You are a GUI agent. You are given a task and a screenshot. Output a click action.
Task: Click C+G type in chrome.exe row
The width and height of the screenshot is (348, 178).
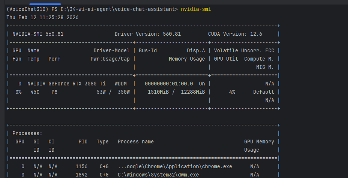tap(104, 167)
